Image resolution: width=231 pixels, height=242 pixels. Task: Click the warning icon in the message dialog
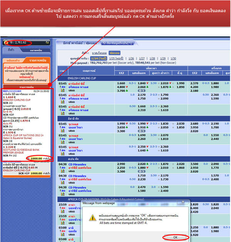pyautogui.click(x=92, y=218)
